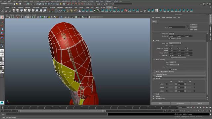Pick the Scale tool cube icon
The height and width of the screenshot is (119, 212).
tap(2, 37)
